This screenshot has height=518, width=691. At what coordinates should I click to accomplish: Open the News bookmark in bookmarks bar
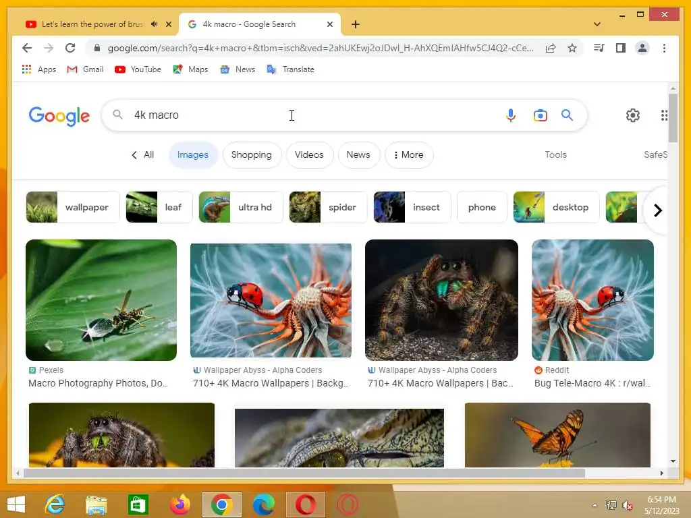point(238,69)
